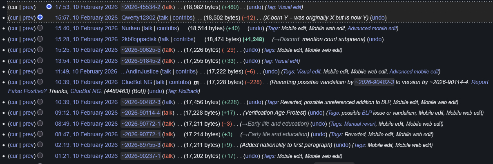Select the radio button on the 01:21 revision

40,156
